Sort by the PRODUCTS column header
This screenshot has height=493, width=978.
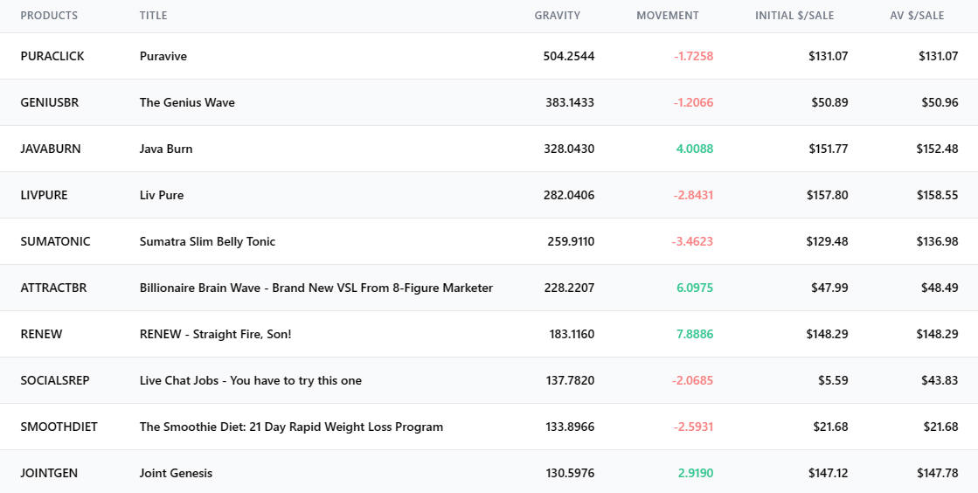click(49, 16)
